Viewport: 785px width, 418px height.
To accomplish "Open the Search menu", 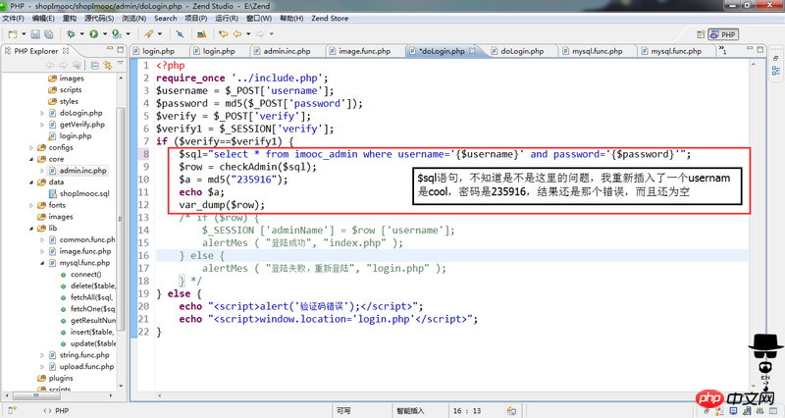I will 165,19.
